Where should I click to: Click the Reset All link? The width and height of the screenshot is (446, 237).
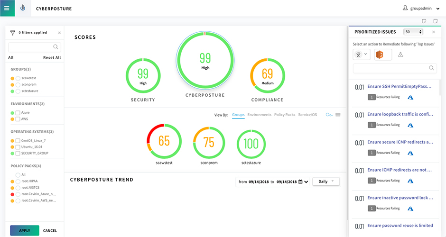click(x=52, y=57)
